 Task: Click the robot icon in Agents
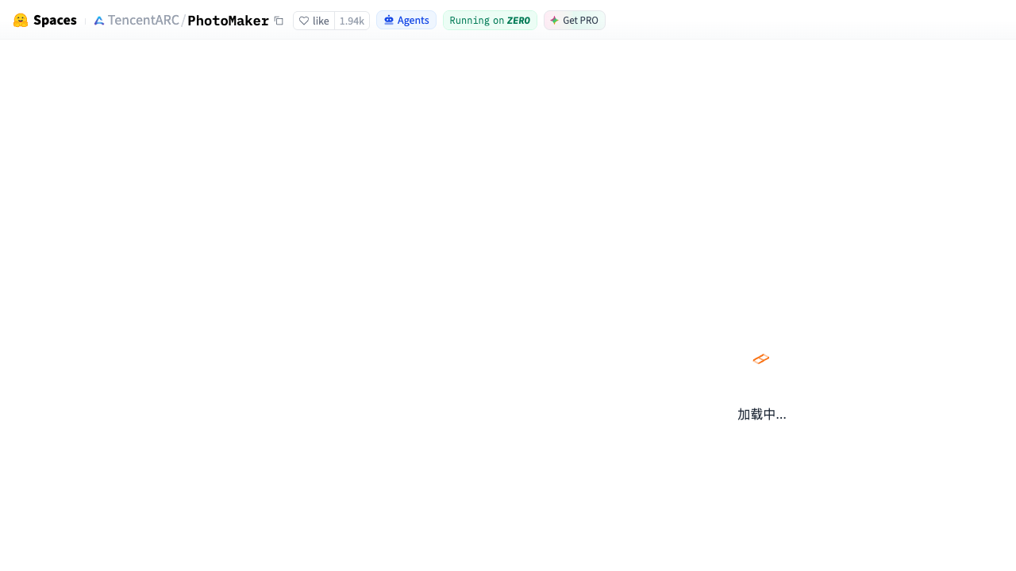point(389,20)
